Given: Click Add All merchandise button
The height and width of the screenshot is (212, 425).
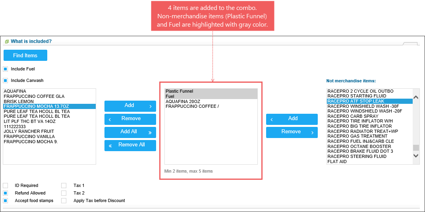Looking at the screenshot, I should click(x=130, y=132).
